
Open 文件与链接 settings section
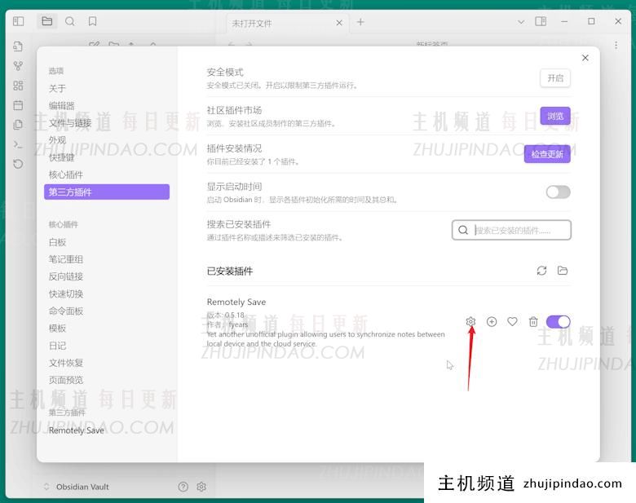(107, 123)
